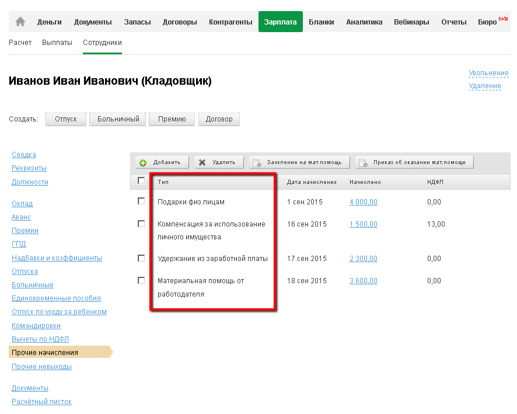Switch to the Выплаты tab
The height and width of the screenshot is (414, 517).
57,43
